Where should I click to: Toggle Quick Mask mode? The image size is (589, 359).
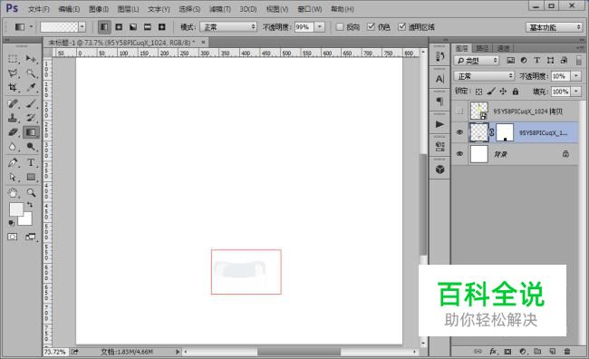tap(13, 237)
